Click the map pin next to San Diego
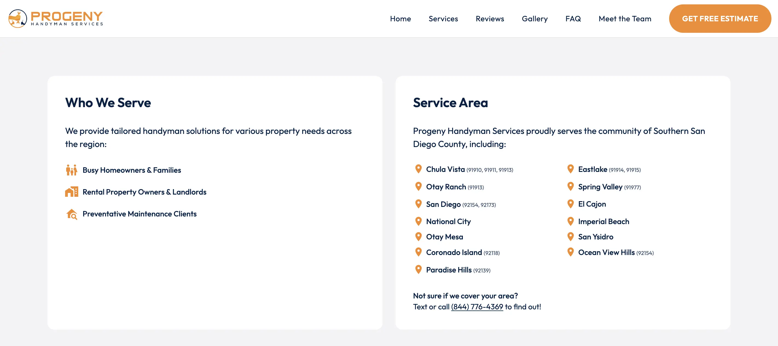The width and height of the screenshot is (778, 346). click(x=418, y=204)
